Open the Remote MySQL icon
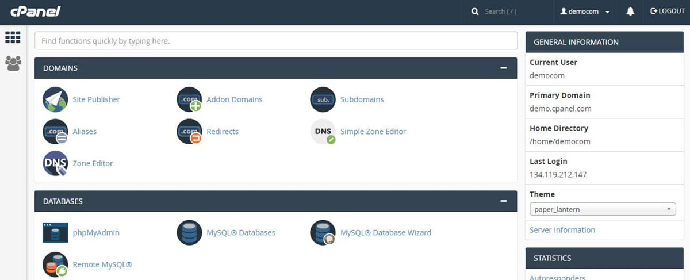690x280 pixels. tap(55, 264)
